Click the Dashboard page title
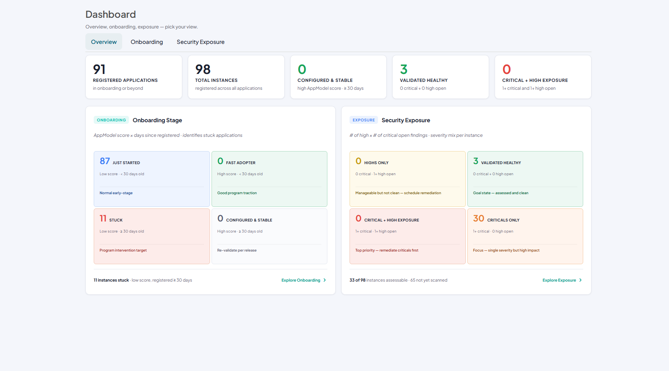The height and width of the screenshot is (371, 669). click(111, 15)
